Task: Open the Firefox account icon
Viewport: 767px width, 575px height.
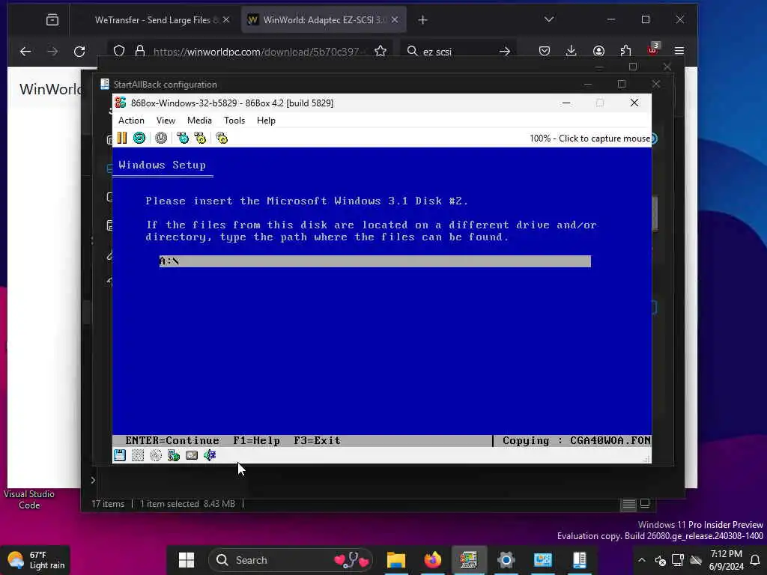Action: (598, 51)
